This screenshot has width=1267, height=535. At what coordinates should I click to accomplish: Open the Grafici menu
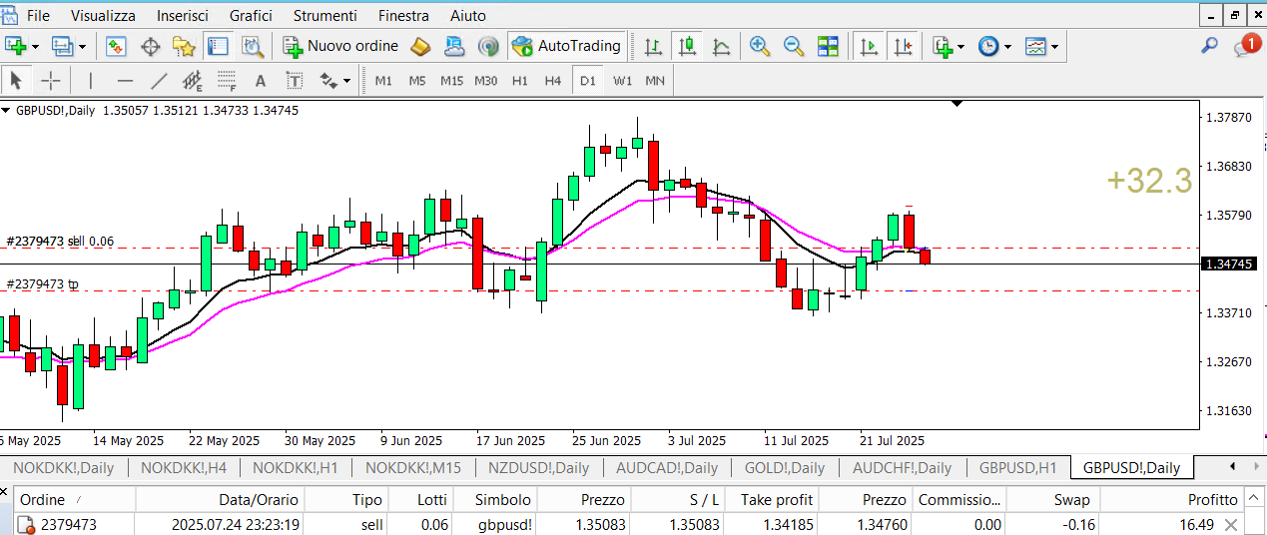point(251,16)
